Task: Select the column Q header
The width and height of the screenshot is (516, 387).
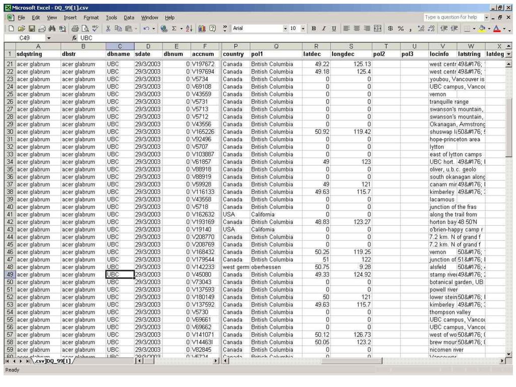Action: click(276, 46)
